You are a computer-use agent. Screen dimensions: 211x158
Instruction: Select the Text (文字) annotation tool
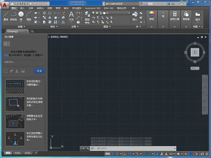point(71,16)
